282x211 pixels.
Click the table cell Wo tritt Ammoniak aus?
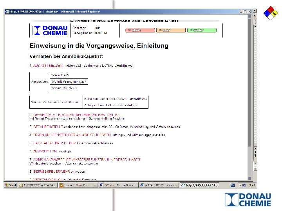tap(69, 81)
